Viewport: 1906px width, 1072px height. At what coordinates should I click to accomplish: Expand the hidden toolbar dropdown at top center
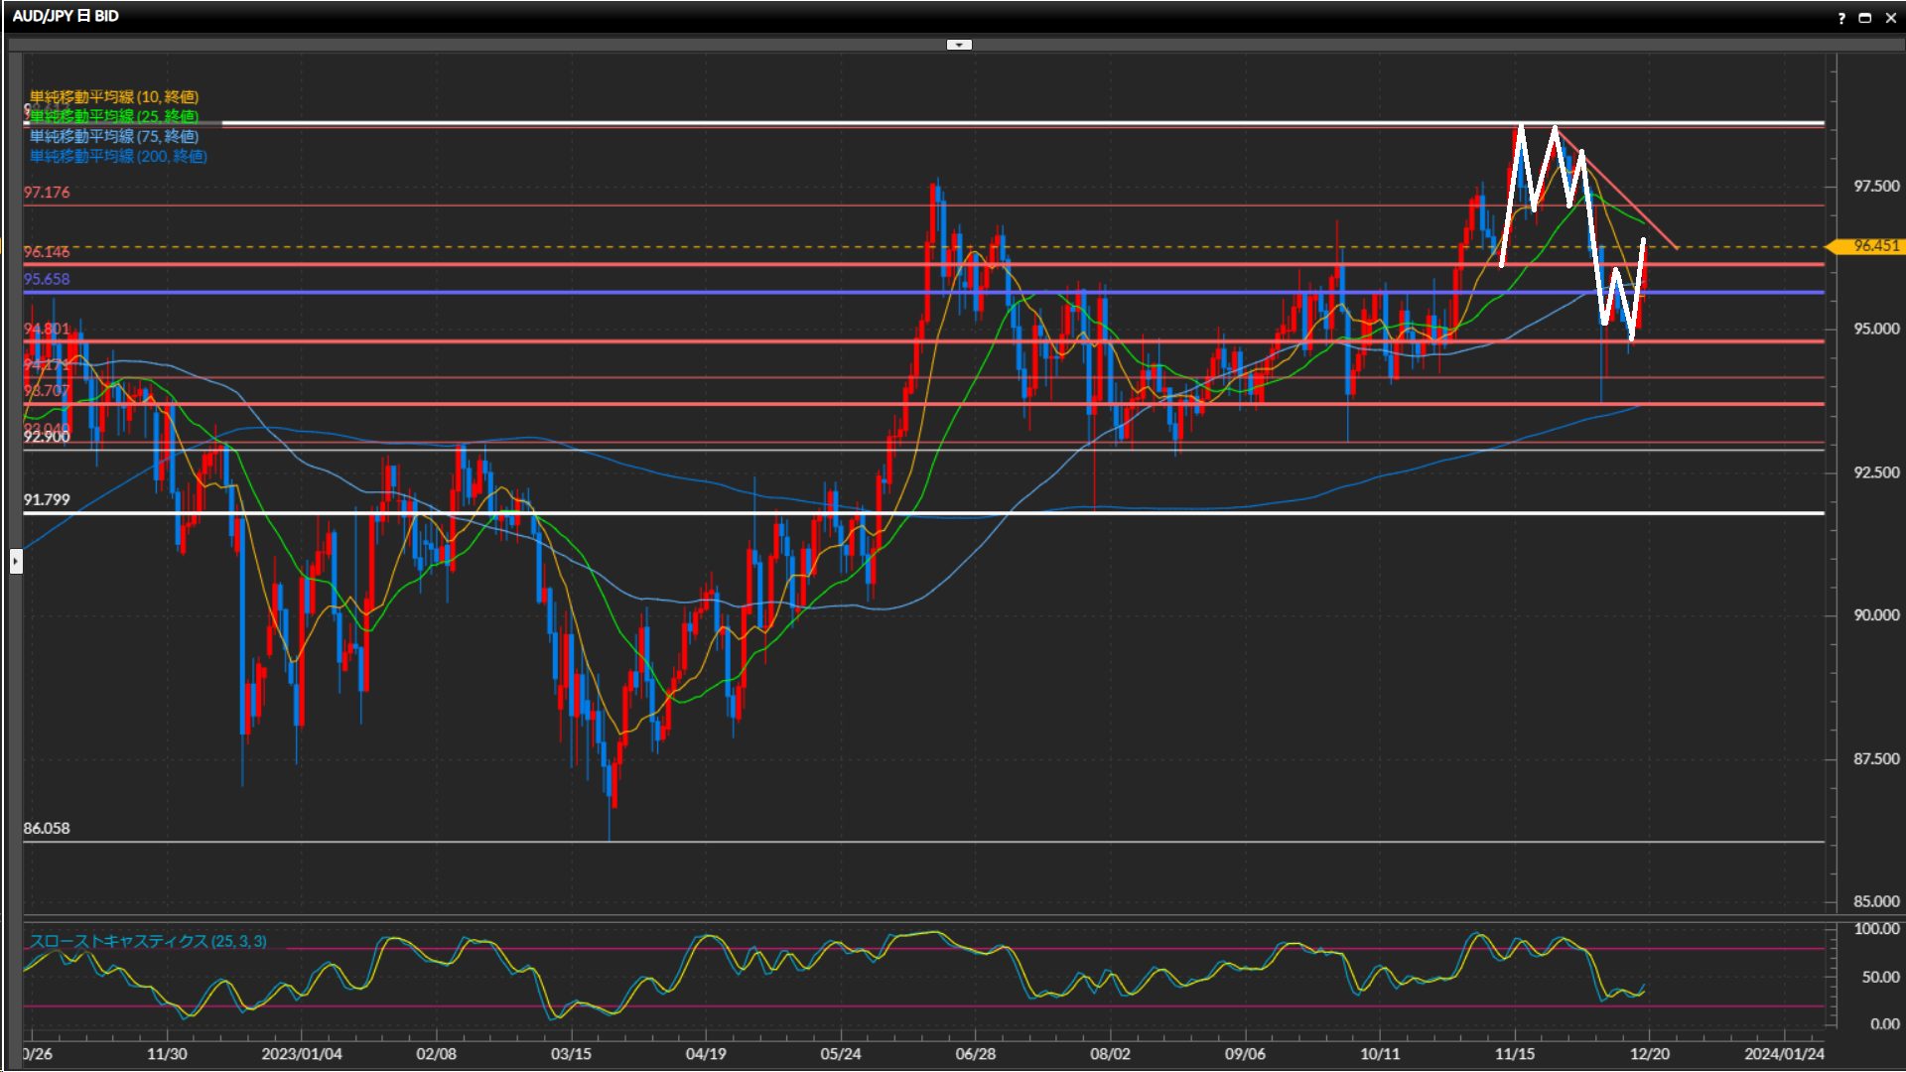pos(959,45)
